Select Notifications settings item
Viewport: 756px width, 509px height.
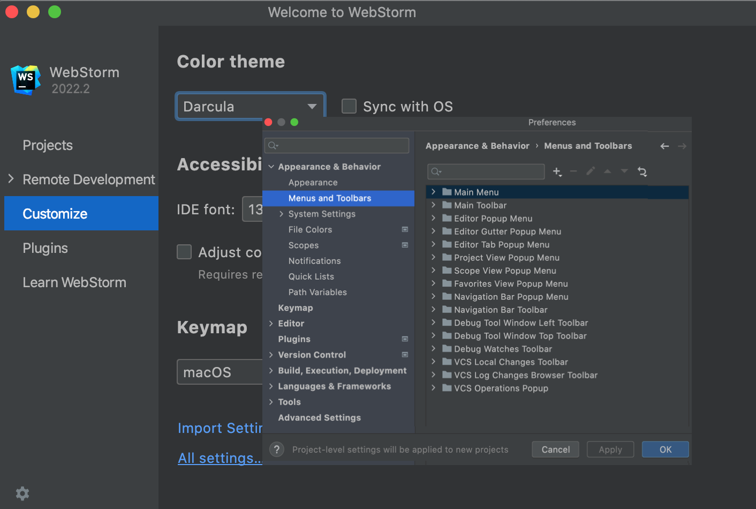(x=314, y=261)
